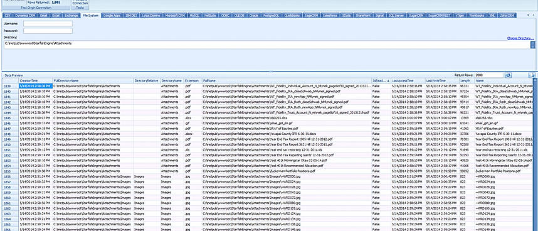The width and height of the screenshot is (538, 231).
Task: Click the Choose Directory link
Action: tap(520, 38)
